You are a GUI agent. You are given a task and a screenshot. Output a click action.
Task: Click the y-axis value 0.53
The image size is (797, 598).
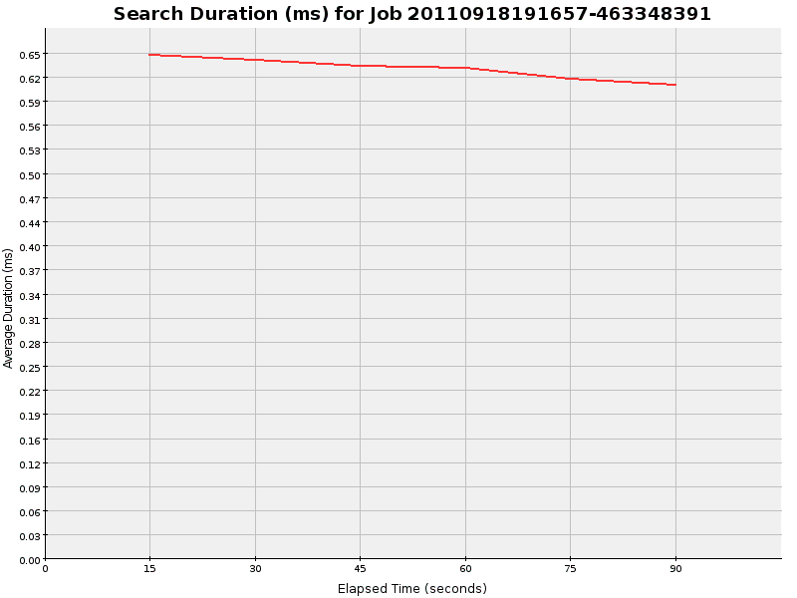click(x=30, y=151)
